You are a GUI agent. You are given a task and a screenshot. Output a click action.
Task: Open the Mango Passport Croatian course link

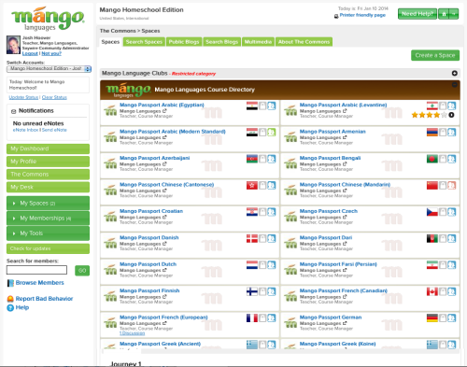point(151,211)
